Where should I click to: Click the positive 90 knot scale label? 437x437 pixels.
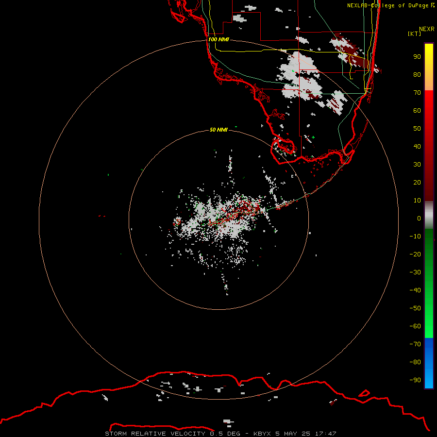[417, 57]
